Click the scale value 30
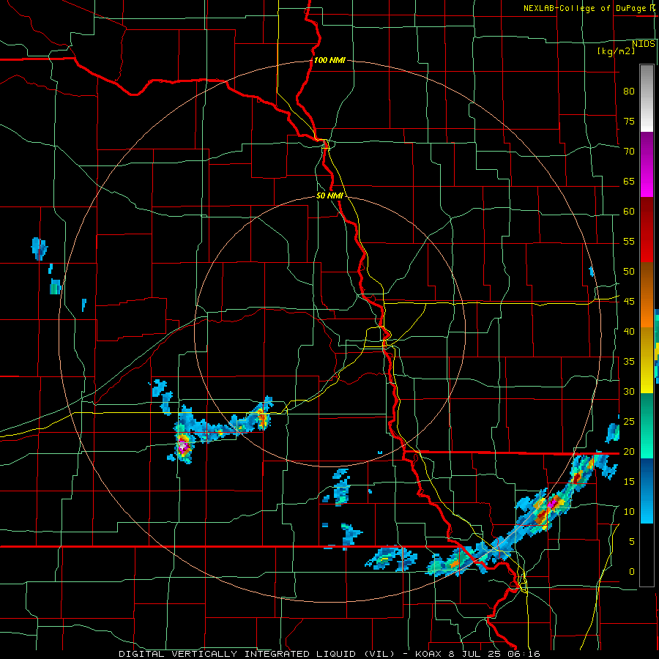 coord(629,391)
